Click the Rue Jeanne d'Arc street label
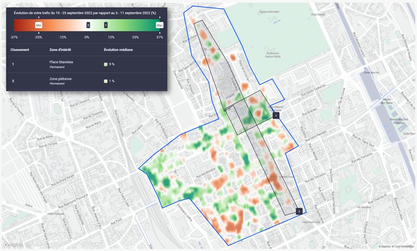 pos(96,218)
